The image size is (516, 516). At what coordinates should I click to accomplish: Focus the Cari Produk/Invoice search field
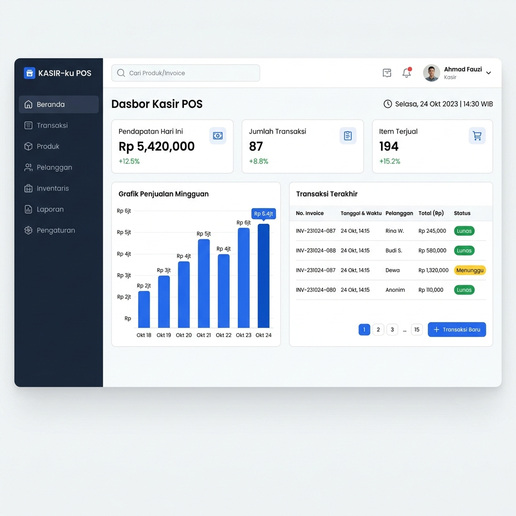pos(185,73)
